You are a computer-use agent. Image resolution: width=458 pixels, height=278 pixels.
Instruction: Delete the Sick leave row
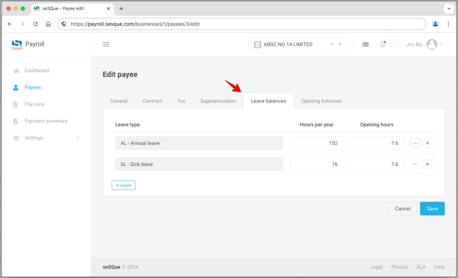(x=428, y=164)
